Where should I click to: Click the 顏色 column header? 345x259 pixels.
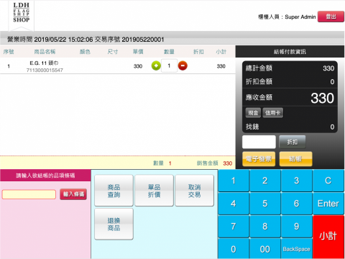(x=85, y=52)
